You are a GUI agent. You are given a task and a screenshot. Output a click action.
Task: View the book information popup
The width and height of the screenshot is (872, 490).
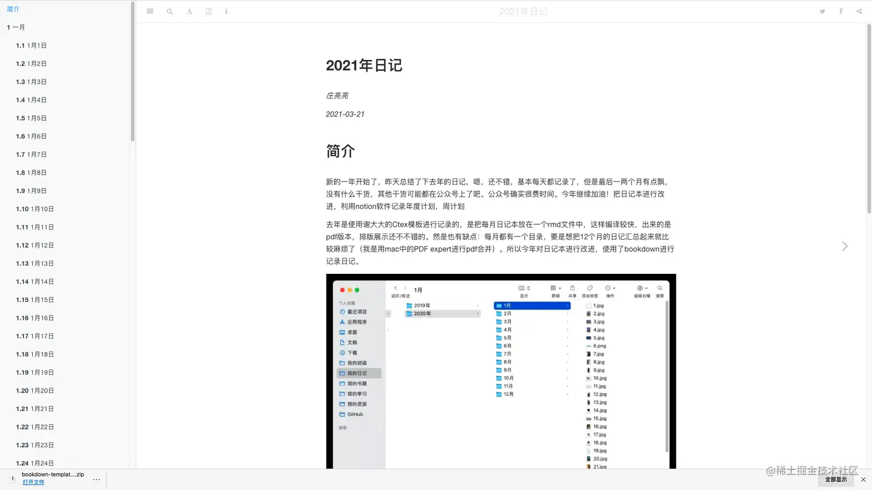(x=226, y=11)
